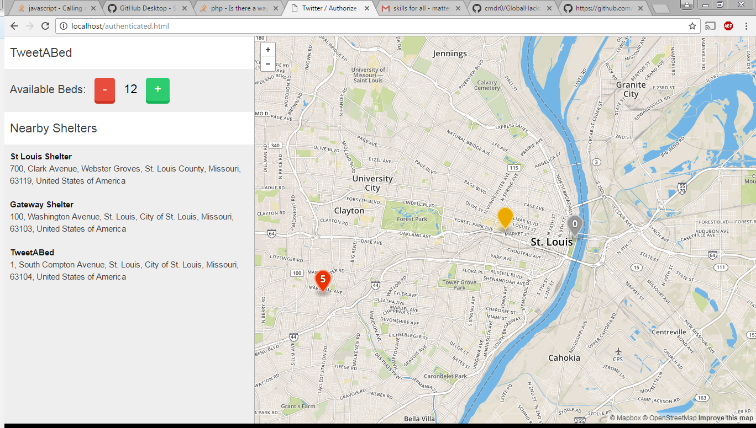Reload the page with the refresh icon

pyautogui.click(x=45, y=26)
